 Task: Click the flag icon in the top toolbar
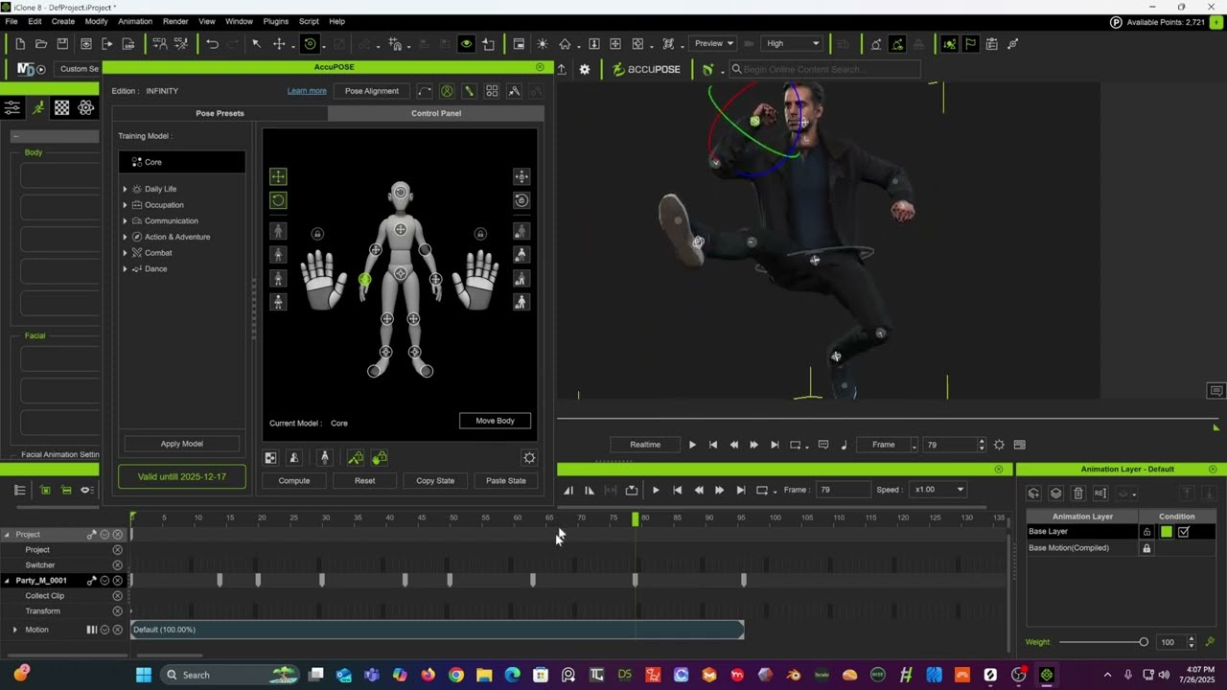(970, 43)
